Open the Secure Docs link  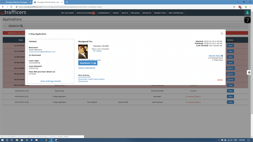tap(215, 56)
